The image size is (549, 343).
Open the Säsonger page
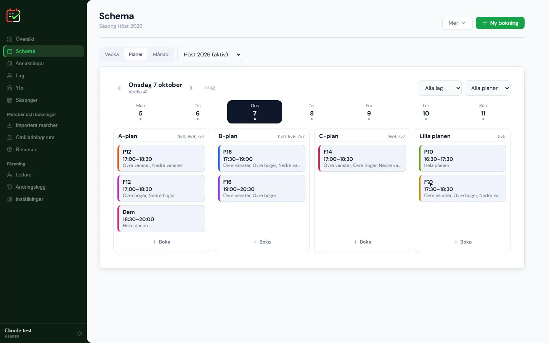[43, 100]
